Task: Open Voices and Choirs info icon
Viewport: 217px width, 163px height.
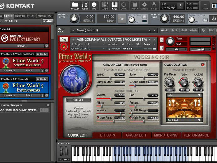Action: [42, 70]
